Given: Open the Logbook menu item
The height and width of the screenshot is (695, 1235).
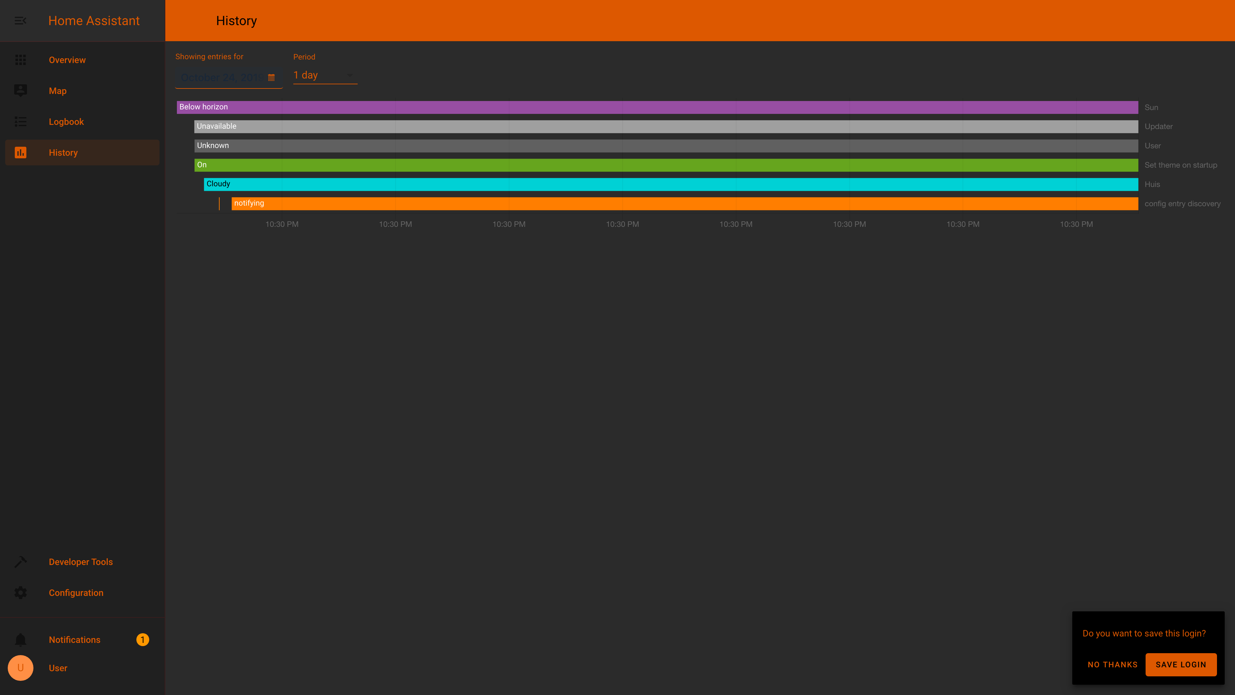Looking at the screenshot, I should pyautogui.click(x=66, y=122).
